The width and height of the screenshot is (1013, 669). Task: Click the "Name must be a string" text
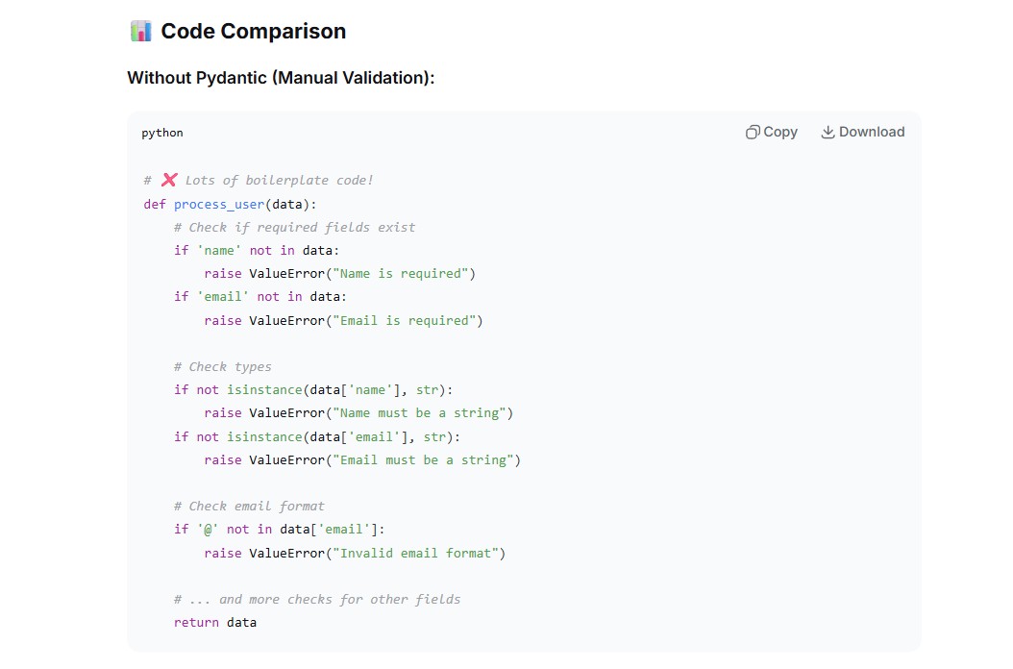point(419,413)
